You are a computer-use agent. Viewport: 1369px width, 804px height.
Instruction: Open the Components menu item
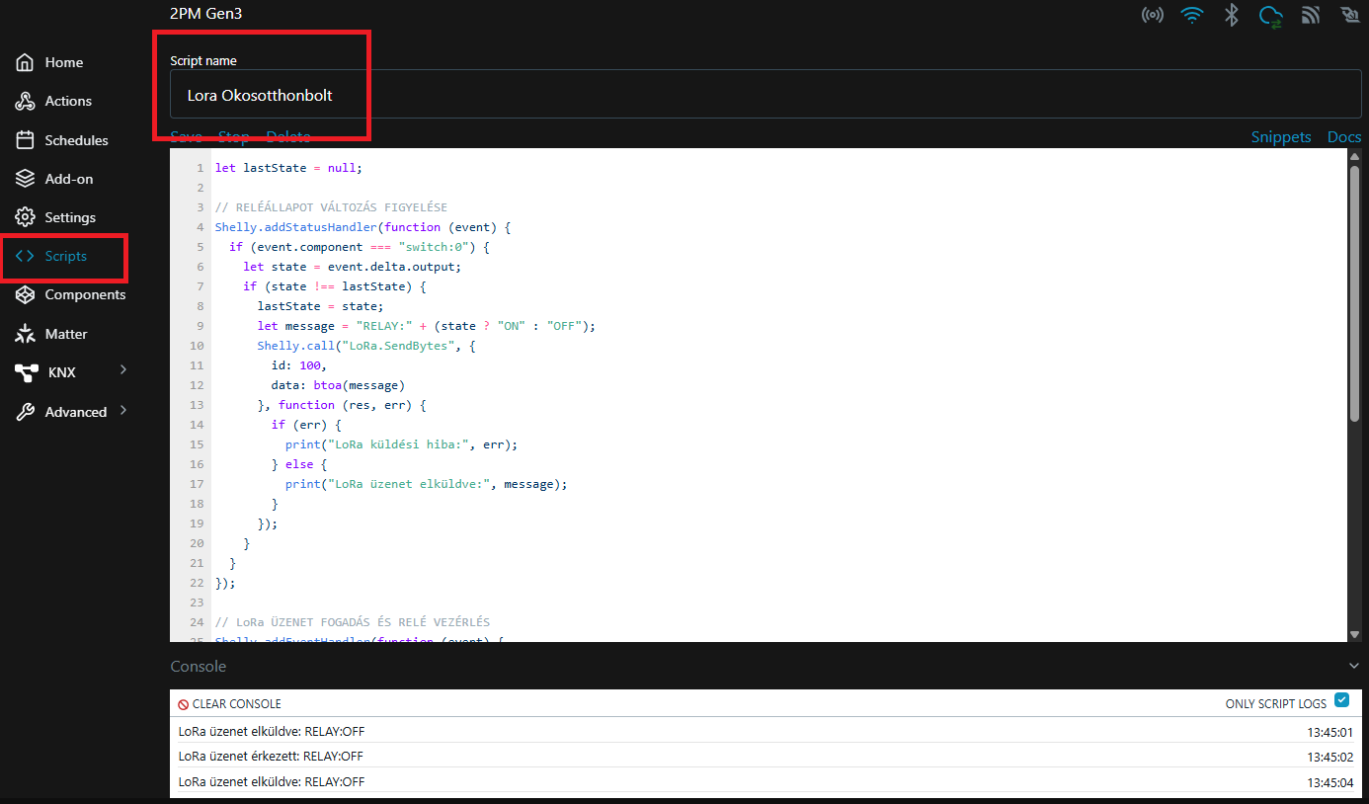point(85,294)
